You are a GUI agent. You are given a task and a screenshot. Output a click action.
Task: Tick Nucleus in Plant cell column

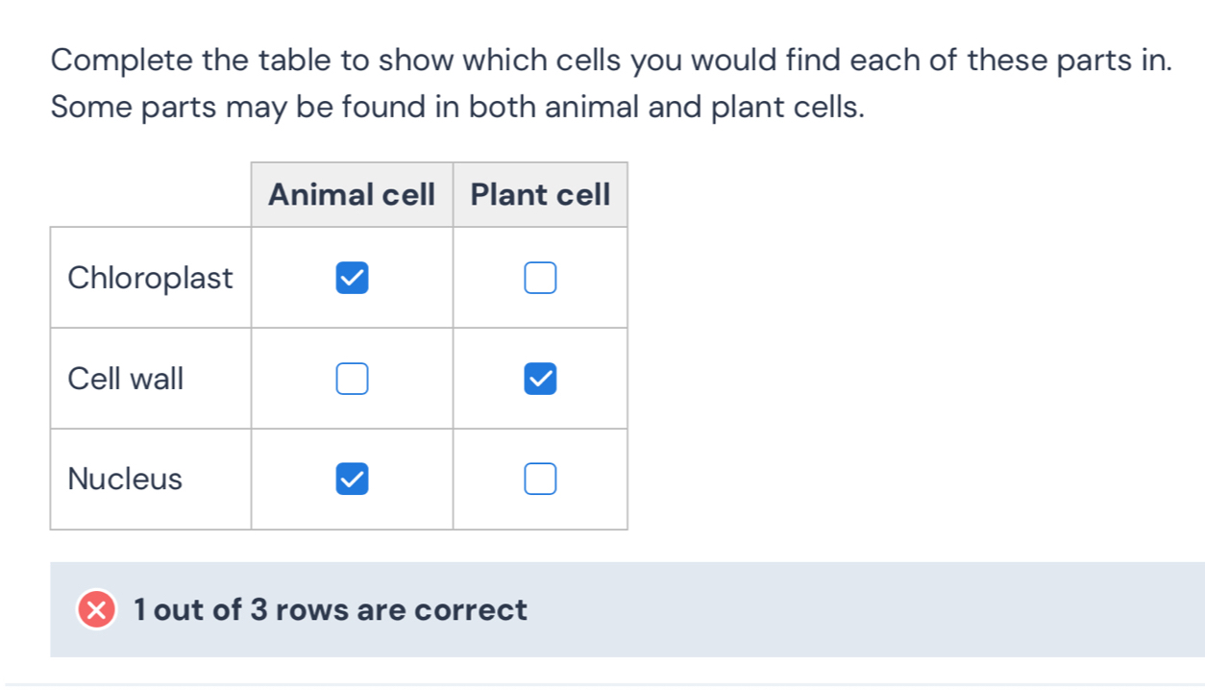540,479
